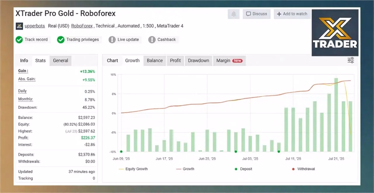374x193 pixels.
Task: Click the green Track record checkmark icon
Action: [19, 40]
